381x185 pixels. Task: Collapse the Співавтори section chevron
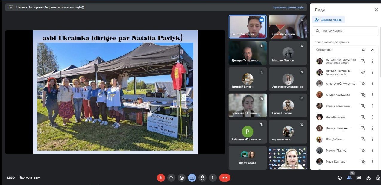click(x=373, y=50)
